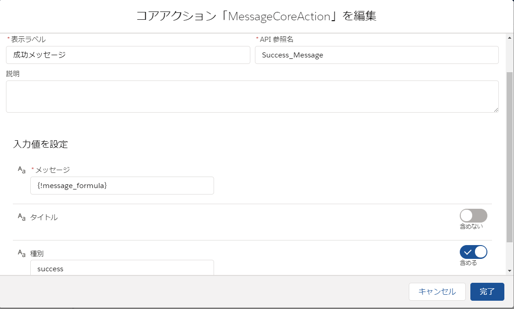The image size is (514, 309).
Task: Click the scrollbar down arrow
Action: coord(510,270)
